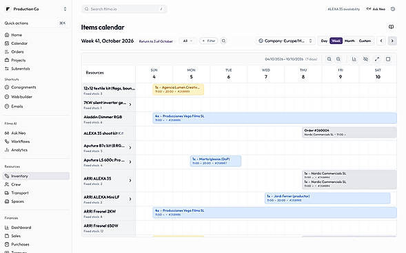Viewport: 406px width, 253px height.
Task: Click the add Filter button
Action: coord(208,41)
